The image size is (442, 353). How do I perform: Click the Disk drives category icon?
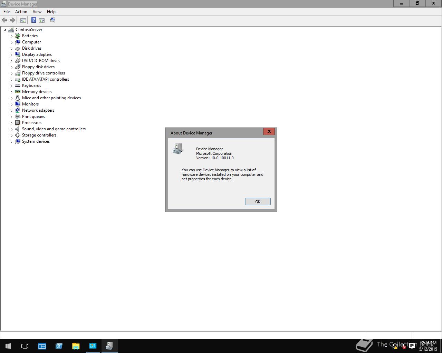[18, 48]
